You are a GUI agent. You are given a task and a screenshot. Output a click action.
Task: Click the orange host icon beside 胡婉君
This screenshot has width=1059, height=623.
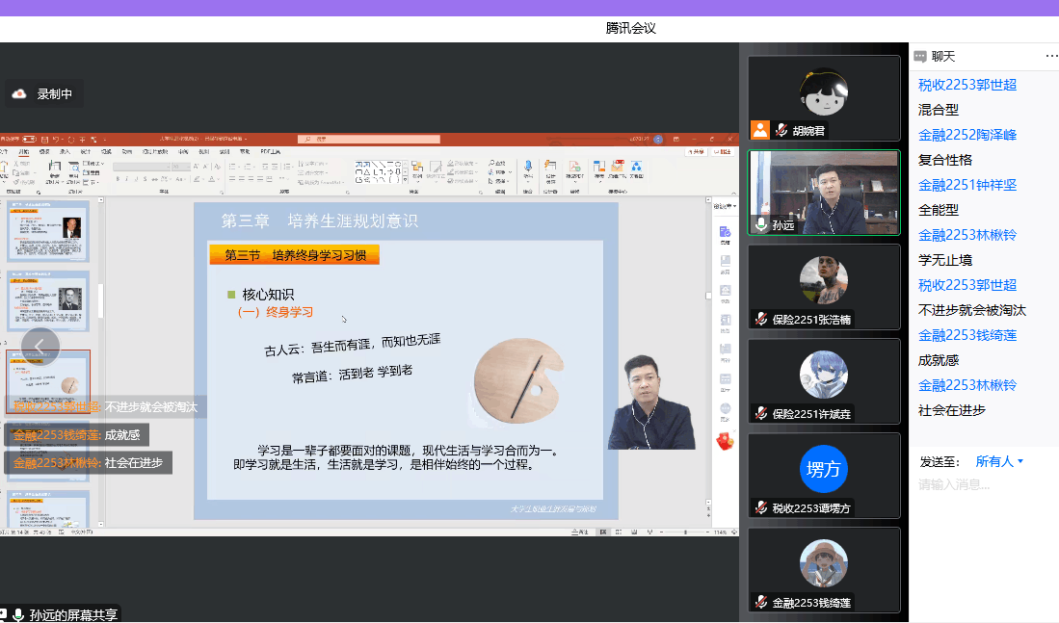click(x=760, y=130)
